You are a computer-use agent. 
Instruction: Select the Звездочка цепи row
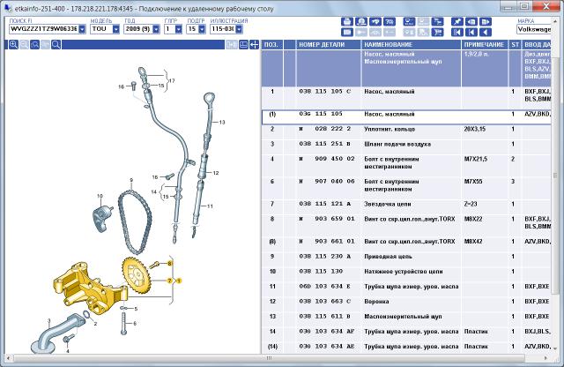click(406, 206)
